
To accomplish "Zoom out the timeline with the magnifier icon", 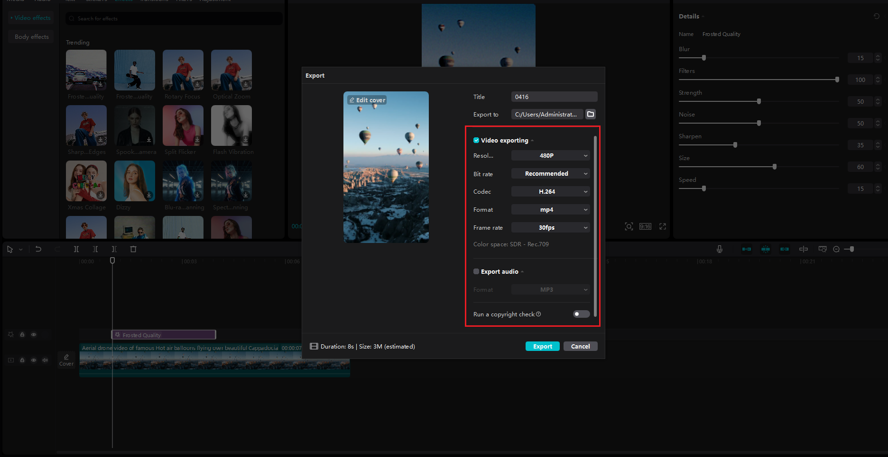I will click(836, 249).
